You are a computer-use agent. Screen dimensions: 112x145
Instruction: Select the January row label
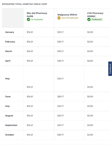point(10,32)
